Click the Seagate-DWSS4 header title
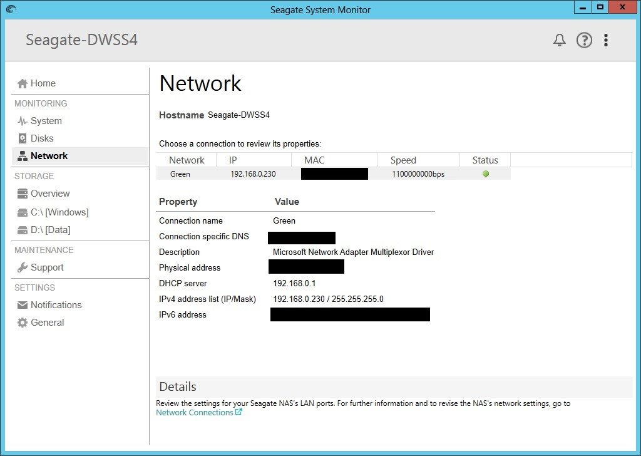 (82, 40)
